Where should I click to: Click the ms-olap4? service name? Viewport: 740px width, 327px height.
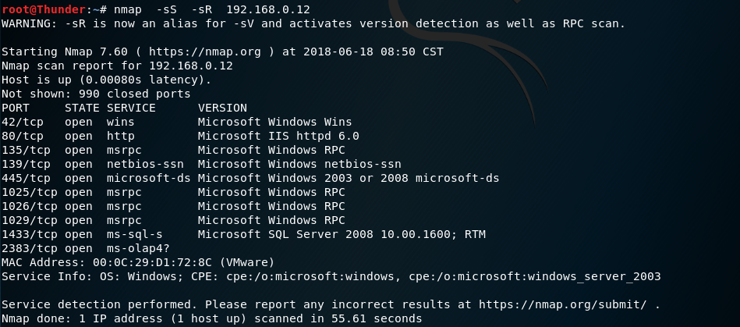tap(138, 248)
